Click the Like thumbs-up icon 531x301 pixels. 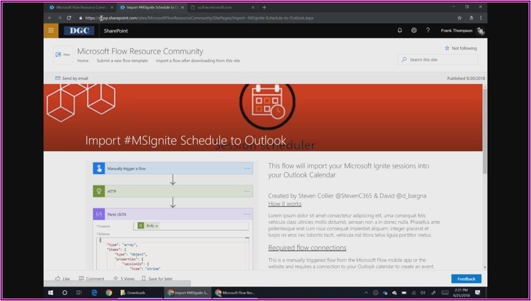[x=58, y=278]
